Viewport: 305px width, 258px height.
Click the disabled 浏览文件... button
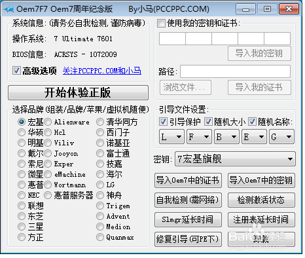(185, 87)
